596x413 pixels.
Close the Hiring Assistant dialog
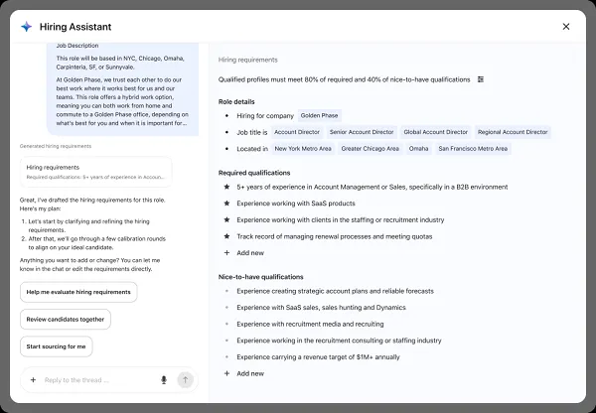tap(566, 27)
